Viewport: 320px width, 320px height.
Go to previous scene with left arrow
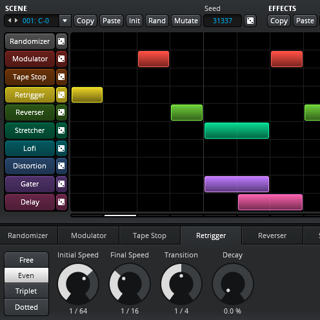coord(9,21)
